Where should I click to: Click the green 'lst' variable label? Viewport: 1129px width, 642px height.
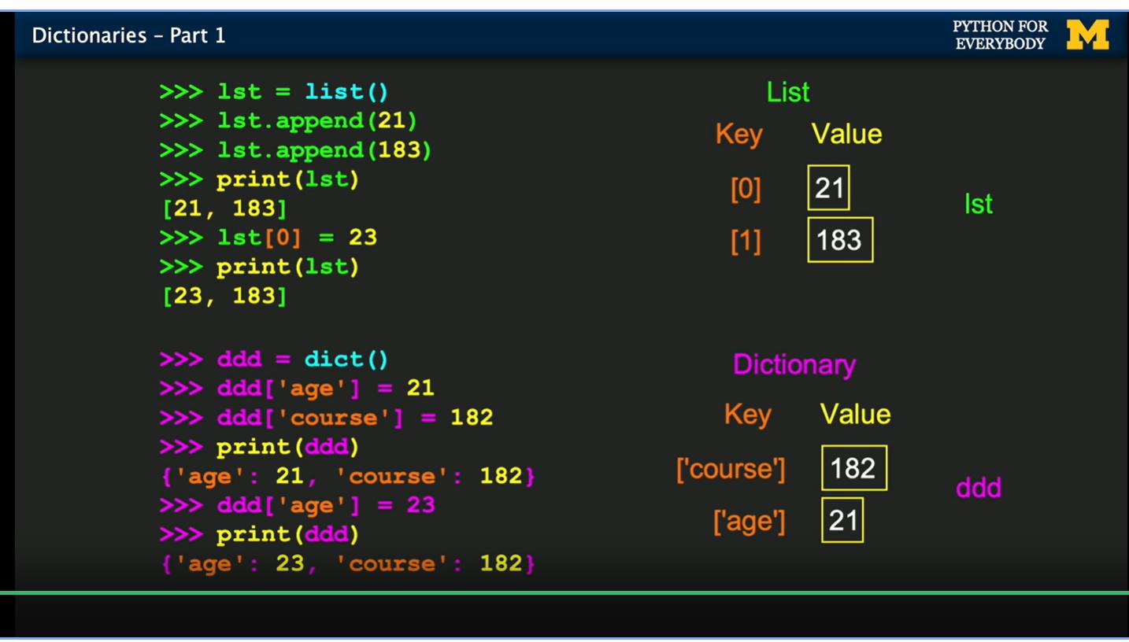(x=979, y=205)
